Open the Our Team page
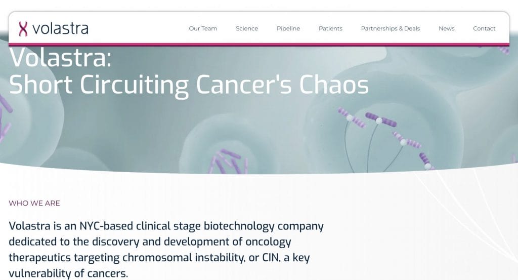518x280 pixels. point(203,29)
